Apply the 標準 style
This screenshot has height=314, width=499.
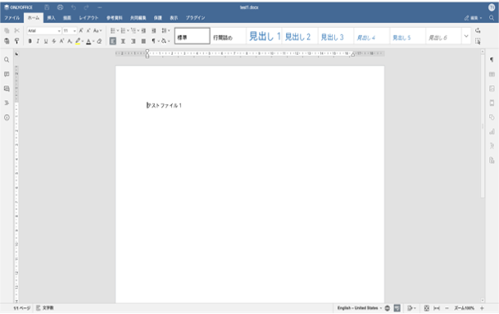pyautogui.click(x=193, y=36)
